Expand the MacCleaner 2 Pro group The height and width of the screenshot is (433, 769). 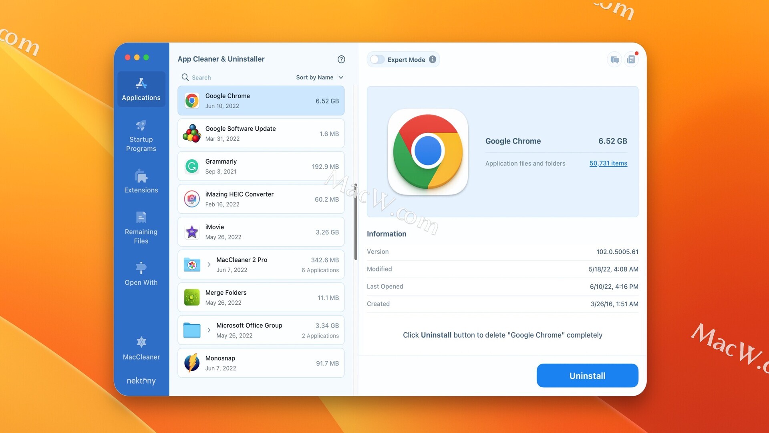pos(209,265)
